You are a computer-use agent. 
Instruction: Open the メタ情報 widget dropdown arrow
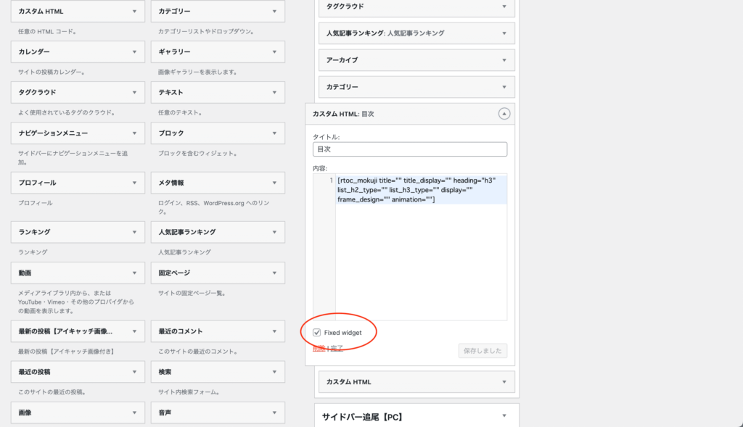coord(274,183)
